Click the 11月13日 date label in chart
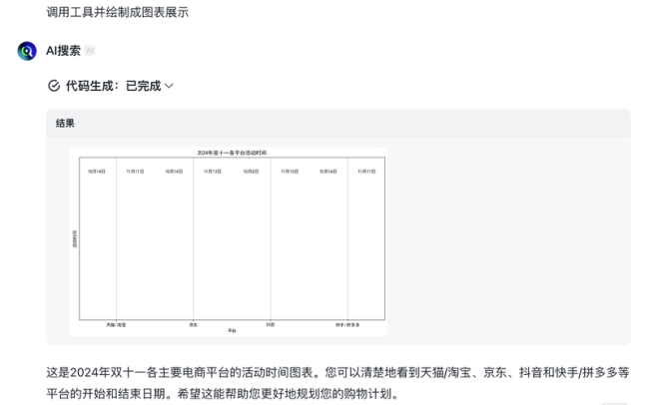The height and width of the screenshot is (405, 649). point(213,172)
